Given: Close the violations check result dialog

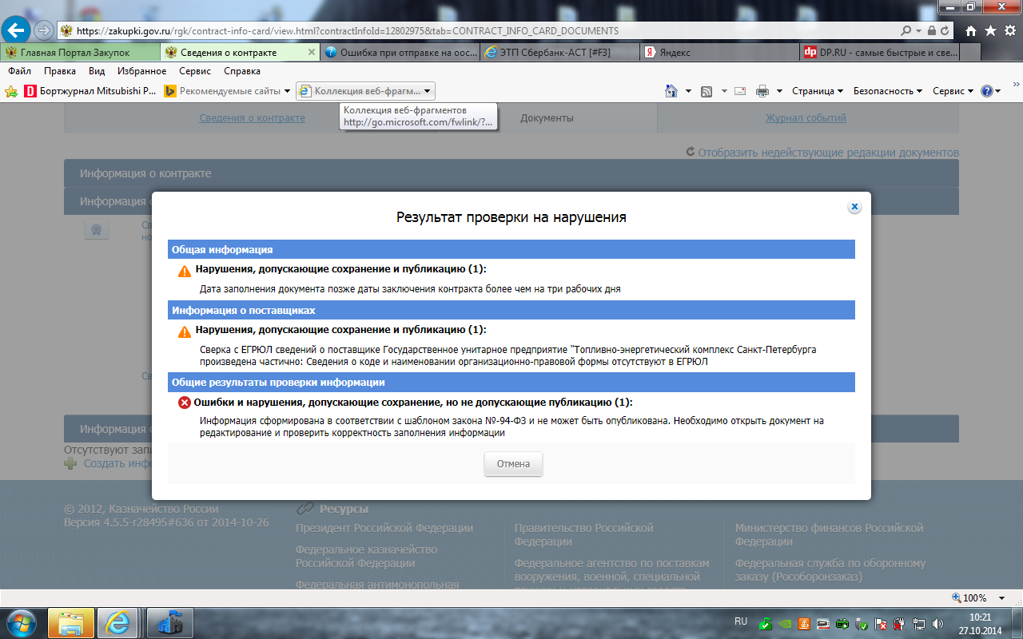Looking at the screenshot, I should pyautogui.click(x=854, y=207).
